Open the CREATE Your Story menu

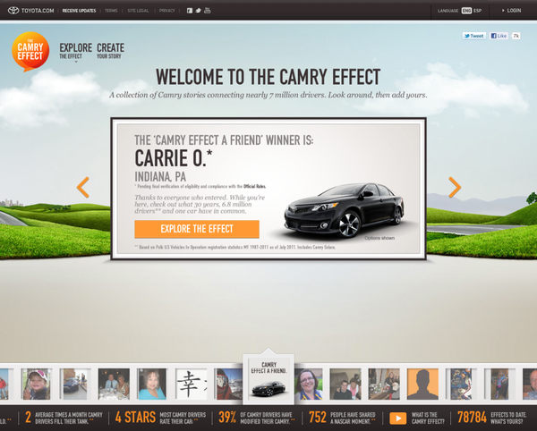110,51
